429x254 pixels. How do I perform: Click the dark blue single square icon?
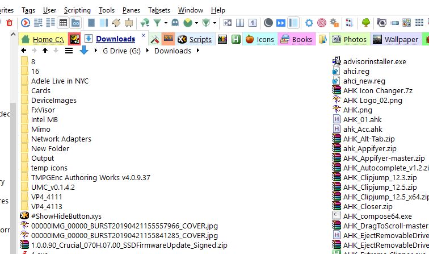point(91,23)
